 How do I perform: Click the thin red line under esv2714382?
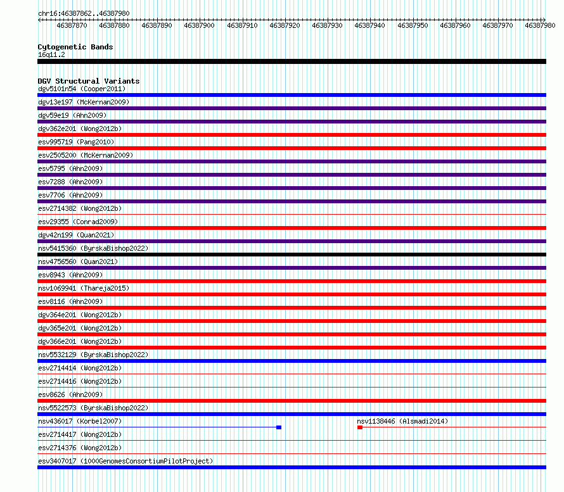[x=292, y=215]
